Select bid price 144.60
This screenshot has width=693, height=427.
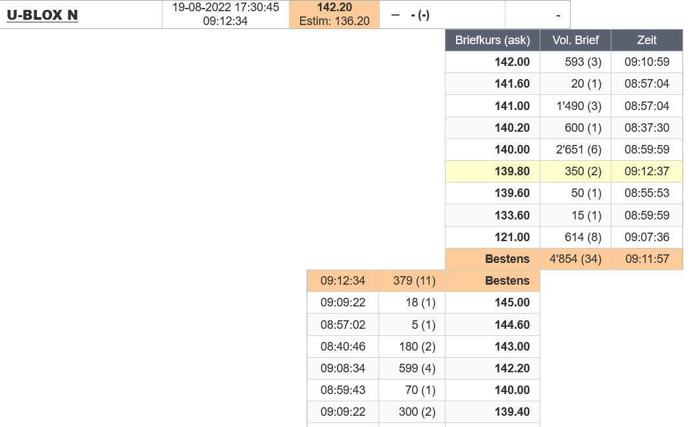512,325
